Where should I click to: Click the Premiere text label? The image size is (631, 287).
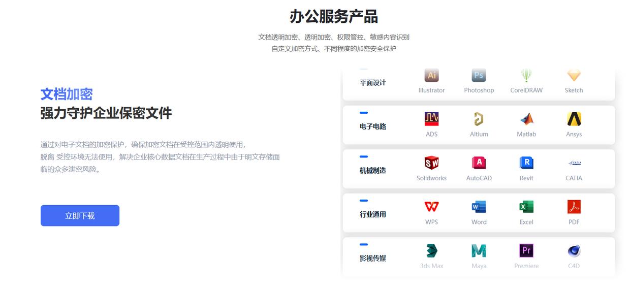tap(526, 266)
